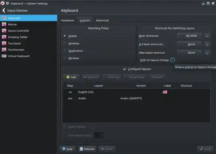Click the Defaults button
216x154 pixels.
[87, 149]
